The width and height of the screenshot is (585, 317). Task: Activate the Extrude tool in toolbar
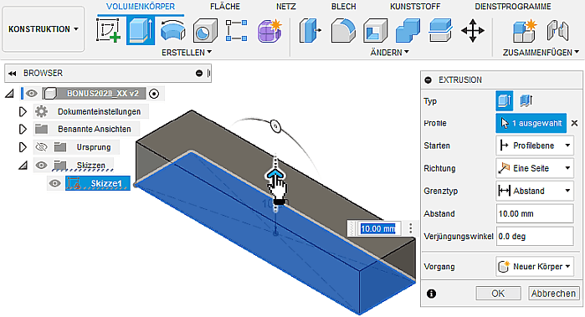tap(141, 31)
